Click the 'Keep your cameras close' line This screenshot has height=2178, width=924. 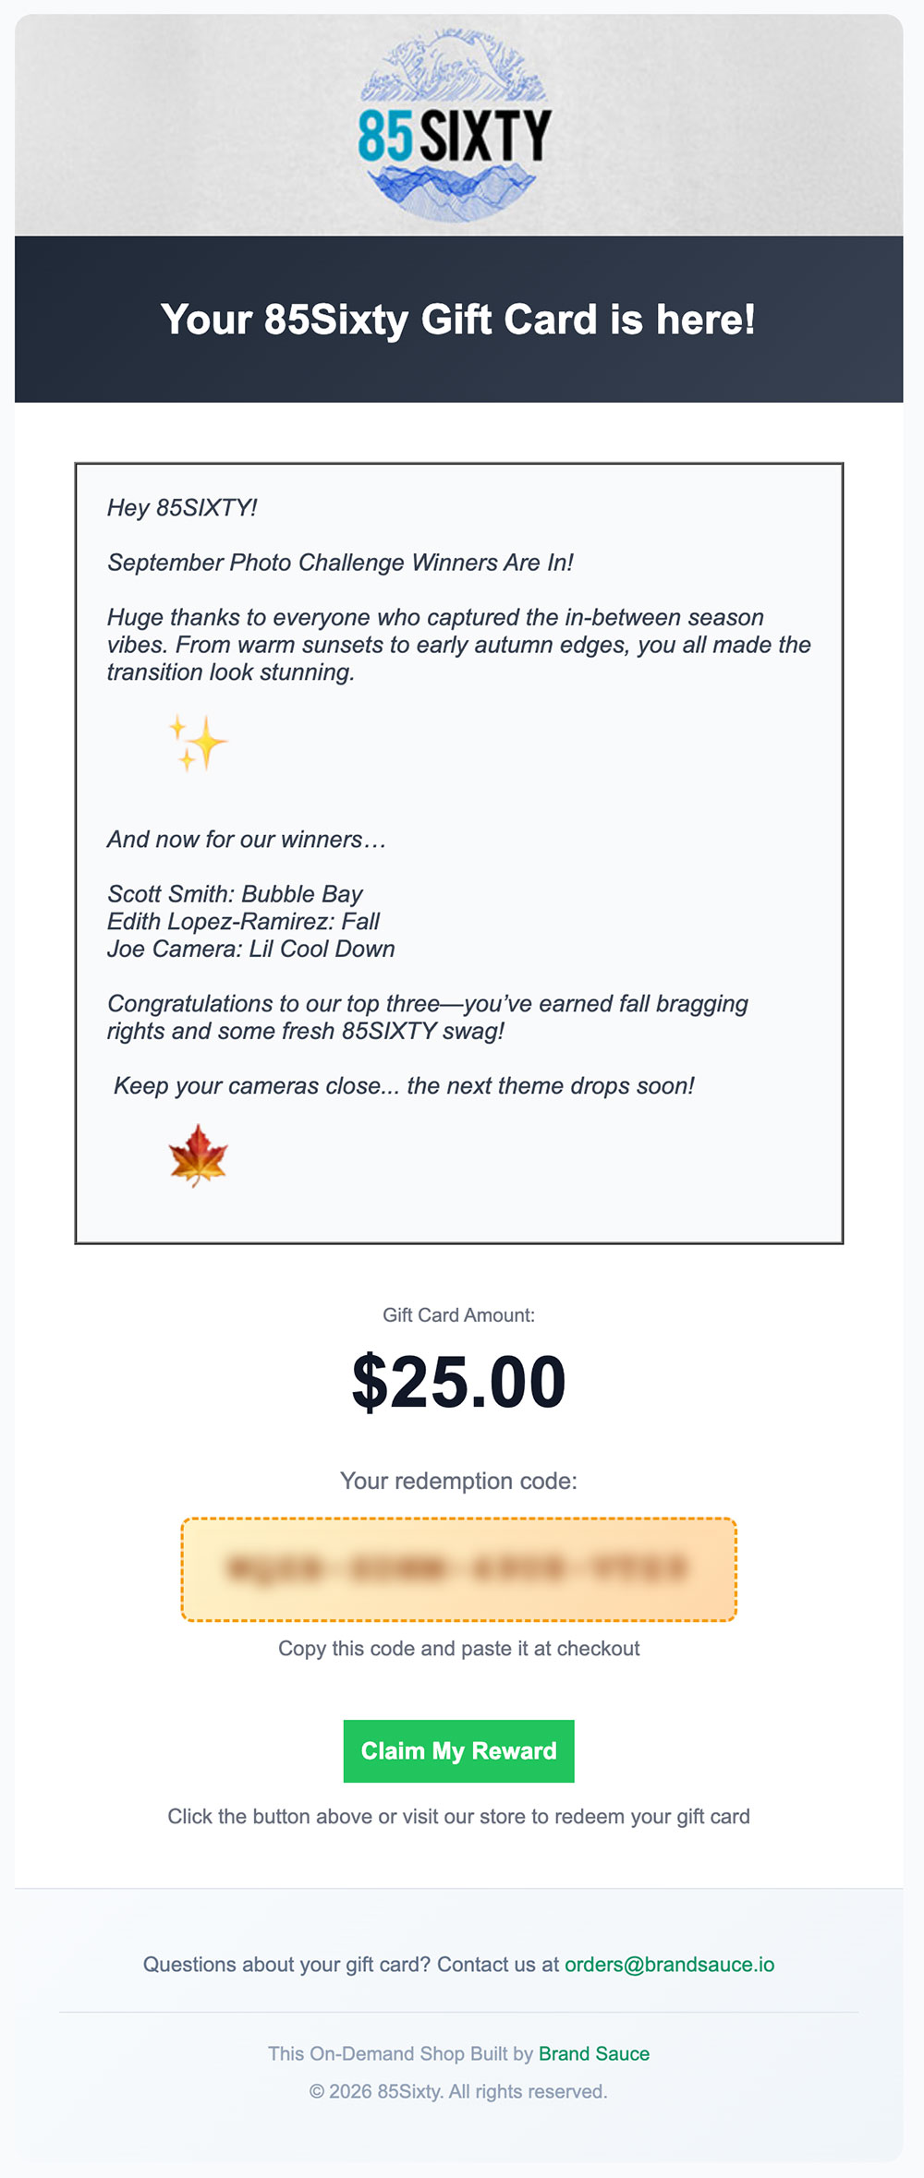coord(404,1085)
